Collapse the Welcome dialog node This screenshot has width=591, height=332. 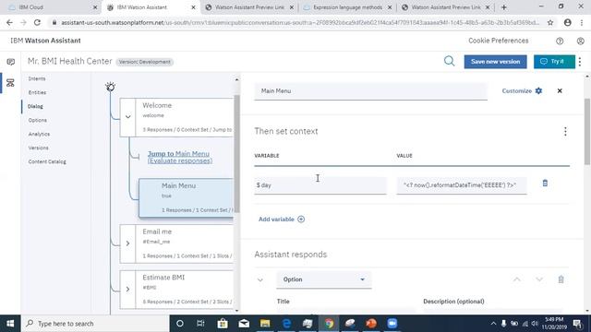[127, 117]
